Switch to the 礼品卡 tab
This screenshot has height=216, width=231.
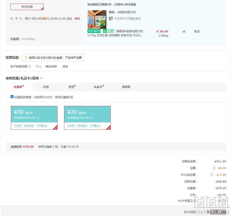(98, 87)
